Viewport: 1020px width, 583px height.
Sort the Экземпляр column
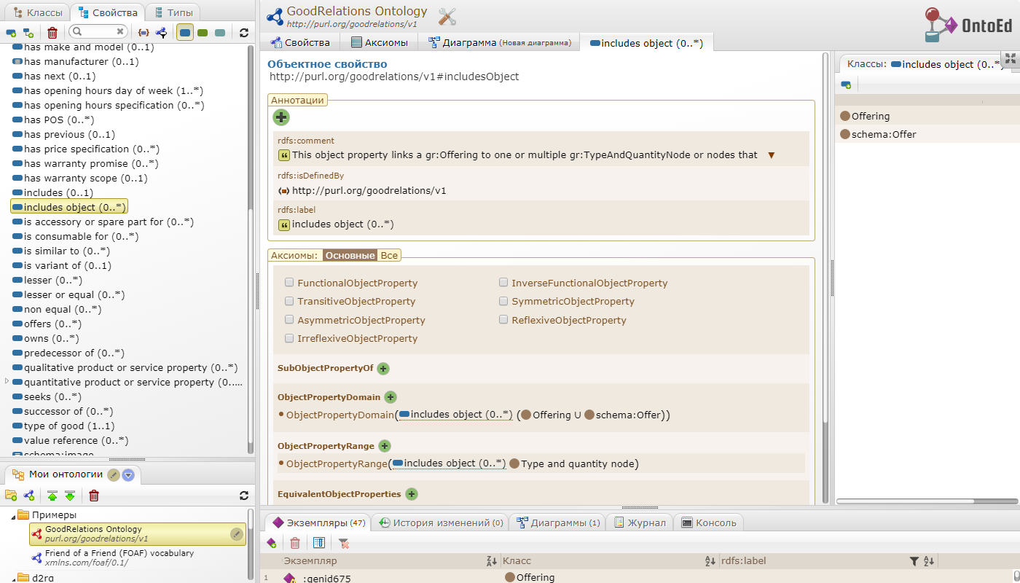coord(492,561)
